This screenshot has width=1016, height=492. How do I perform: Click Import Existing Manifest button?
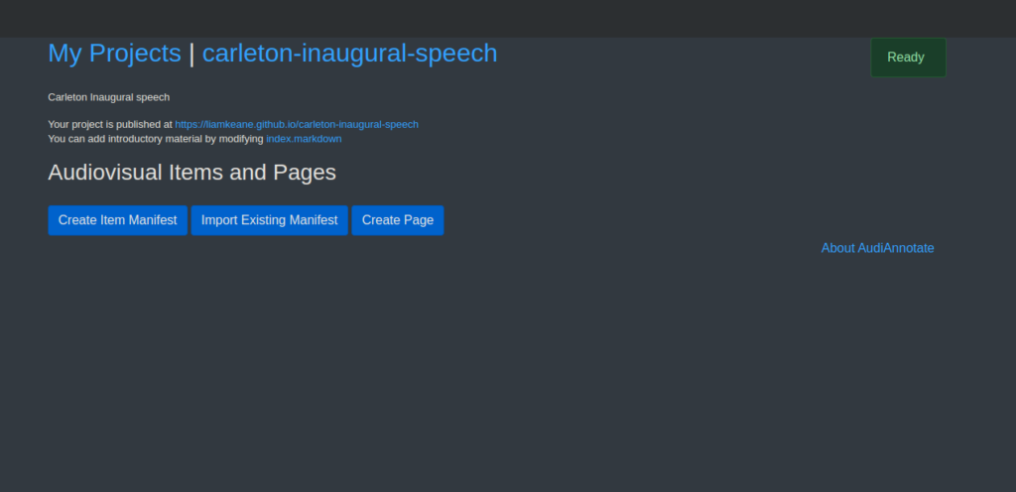pyautogui.click(x=270, y=220)
